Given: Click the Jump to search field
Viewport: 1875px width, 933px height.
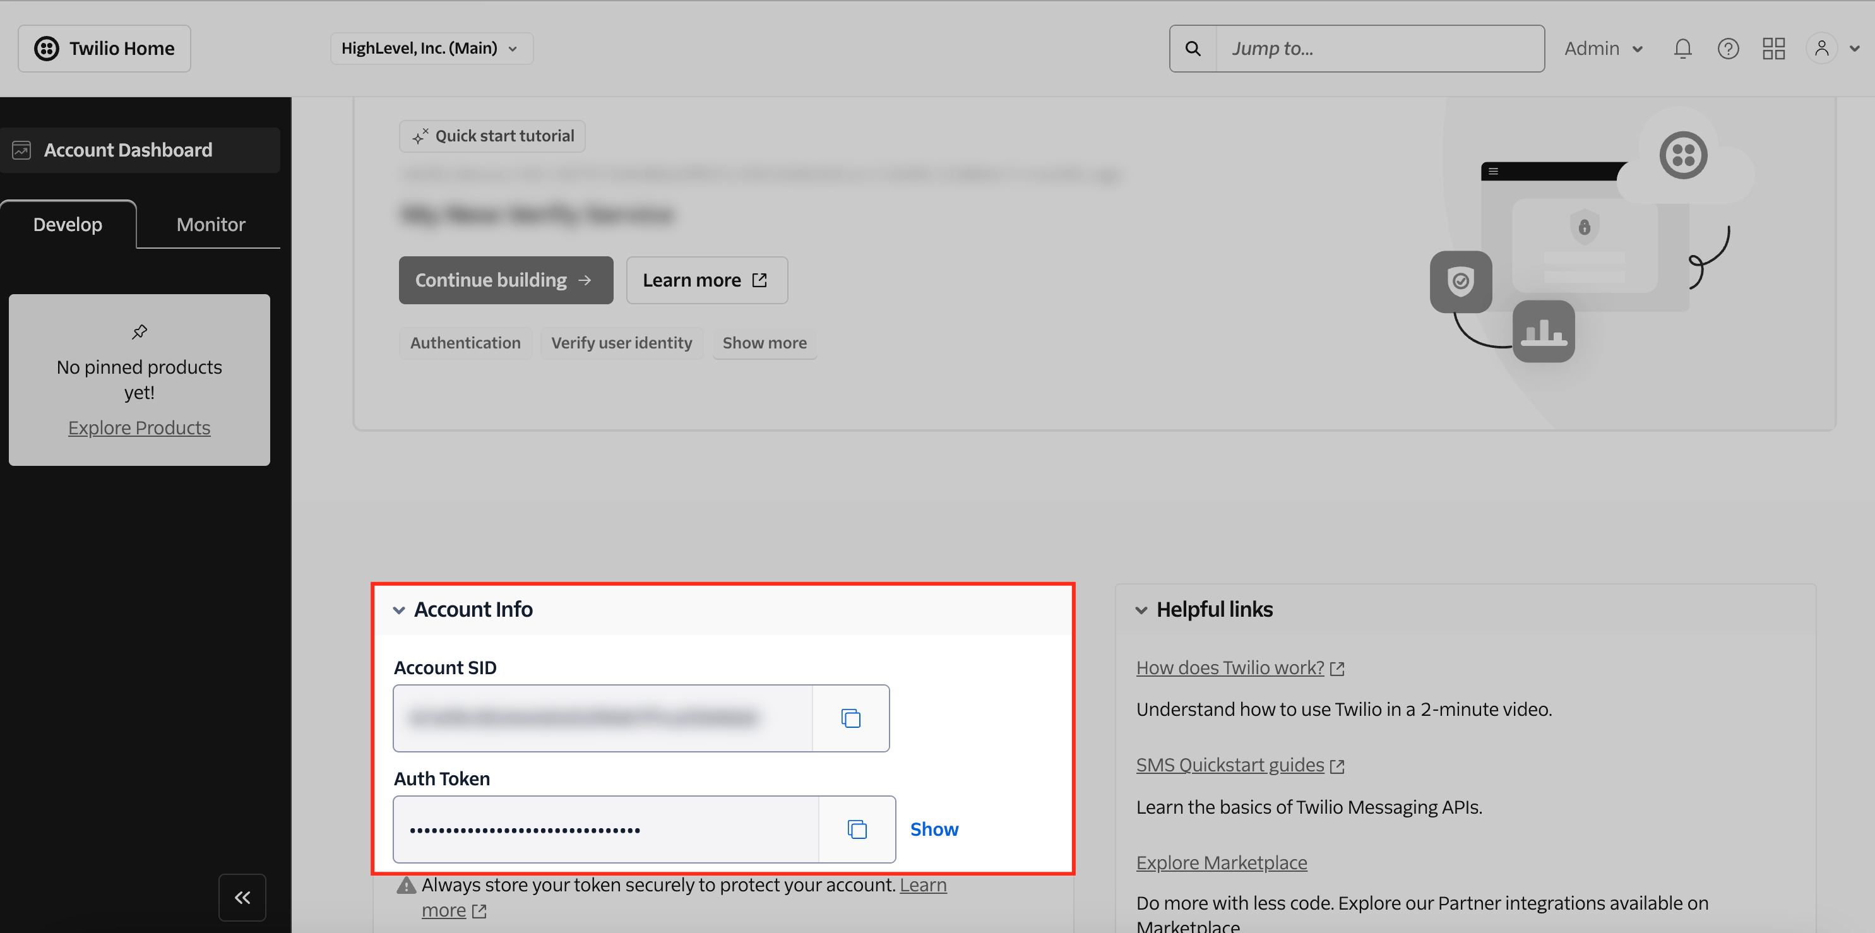Looking at the screenshot, I should [1379, 49].
